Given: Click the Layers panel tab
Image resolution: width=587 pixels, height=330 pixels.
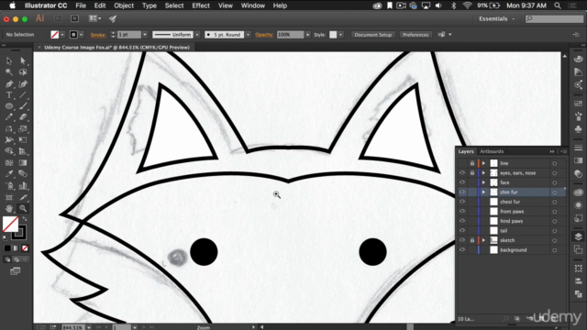Looking at the screenshot, I should pyautogui.click(x=466, y=151).
